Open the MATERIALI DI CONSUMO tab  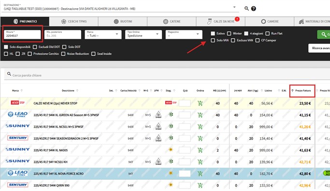(x=312, y=21)
